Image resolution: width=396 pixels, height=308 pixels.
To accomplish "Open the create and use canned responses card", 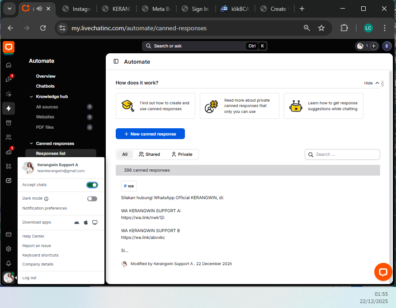I will point(156,106).
